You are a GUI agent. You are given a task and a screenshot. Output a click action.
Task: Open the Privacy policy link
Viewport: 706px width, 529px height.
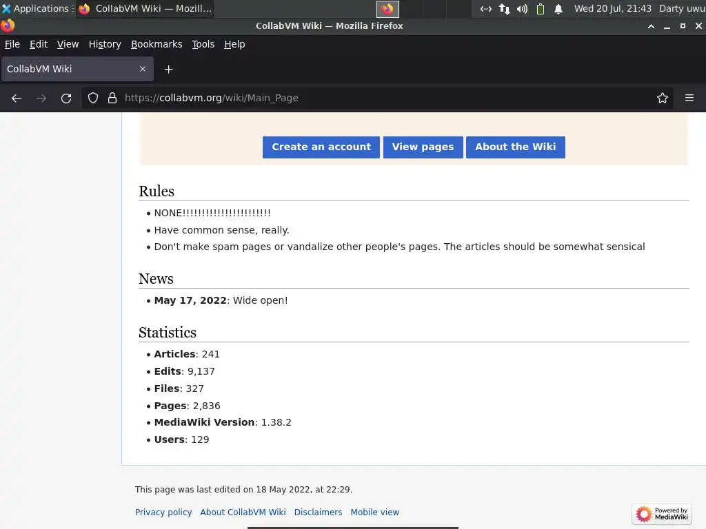[163, 512]
